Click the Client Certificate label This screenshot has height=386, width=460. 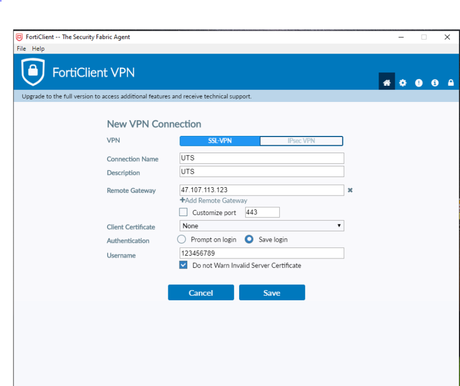(x=131, y=227)
